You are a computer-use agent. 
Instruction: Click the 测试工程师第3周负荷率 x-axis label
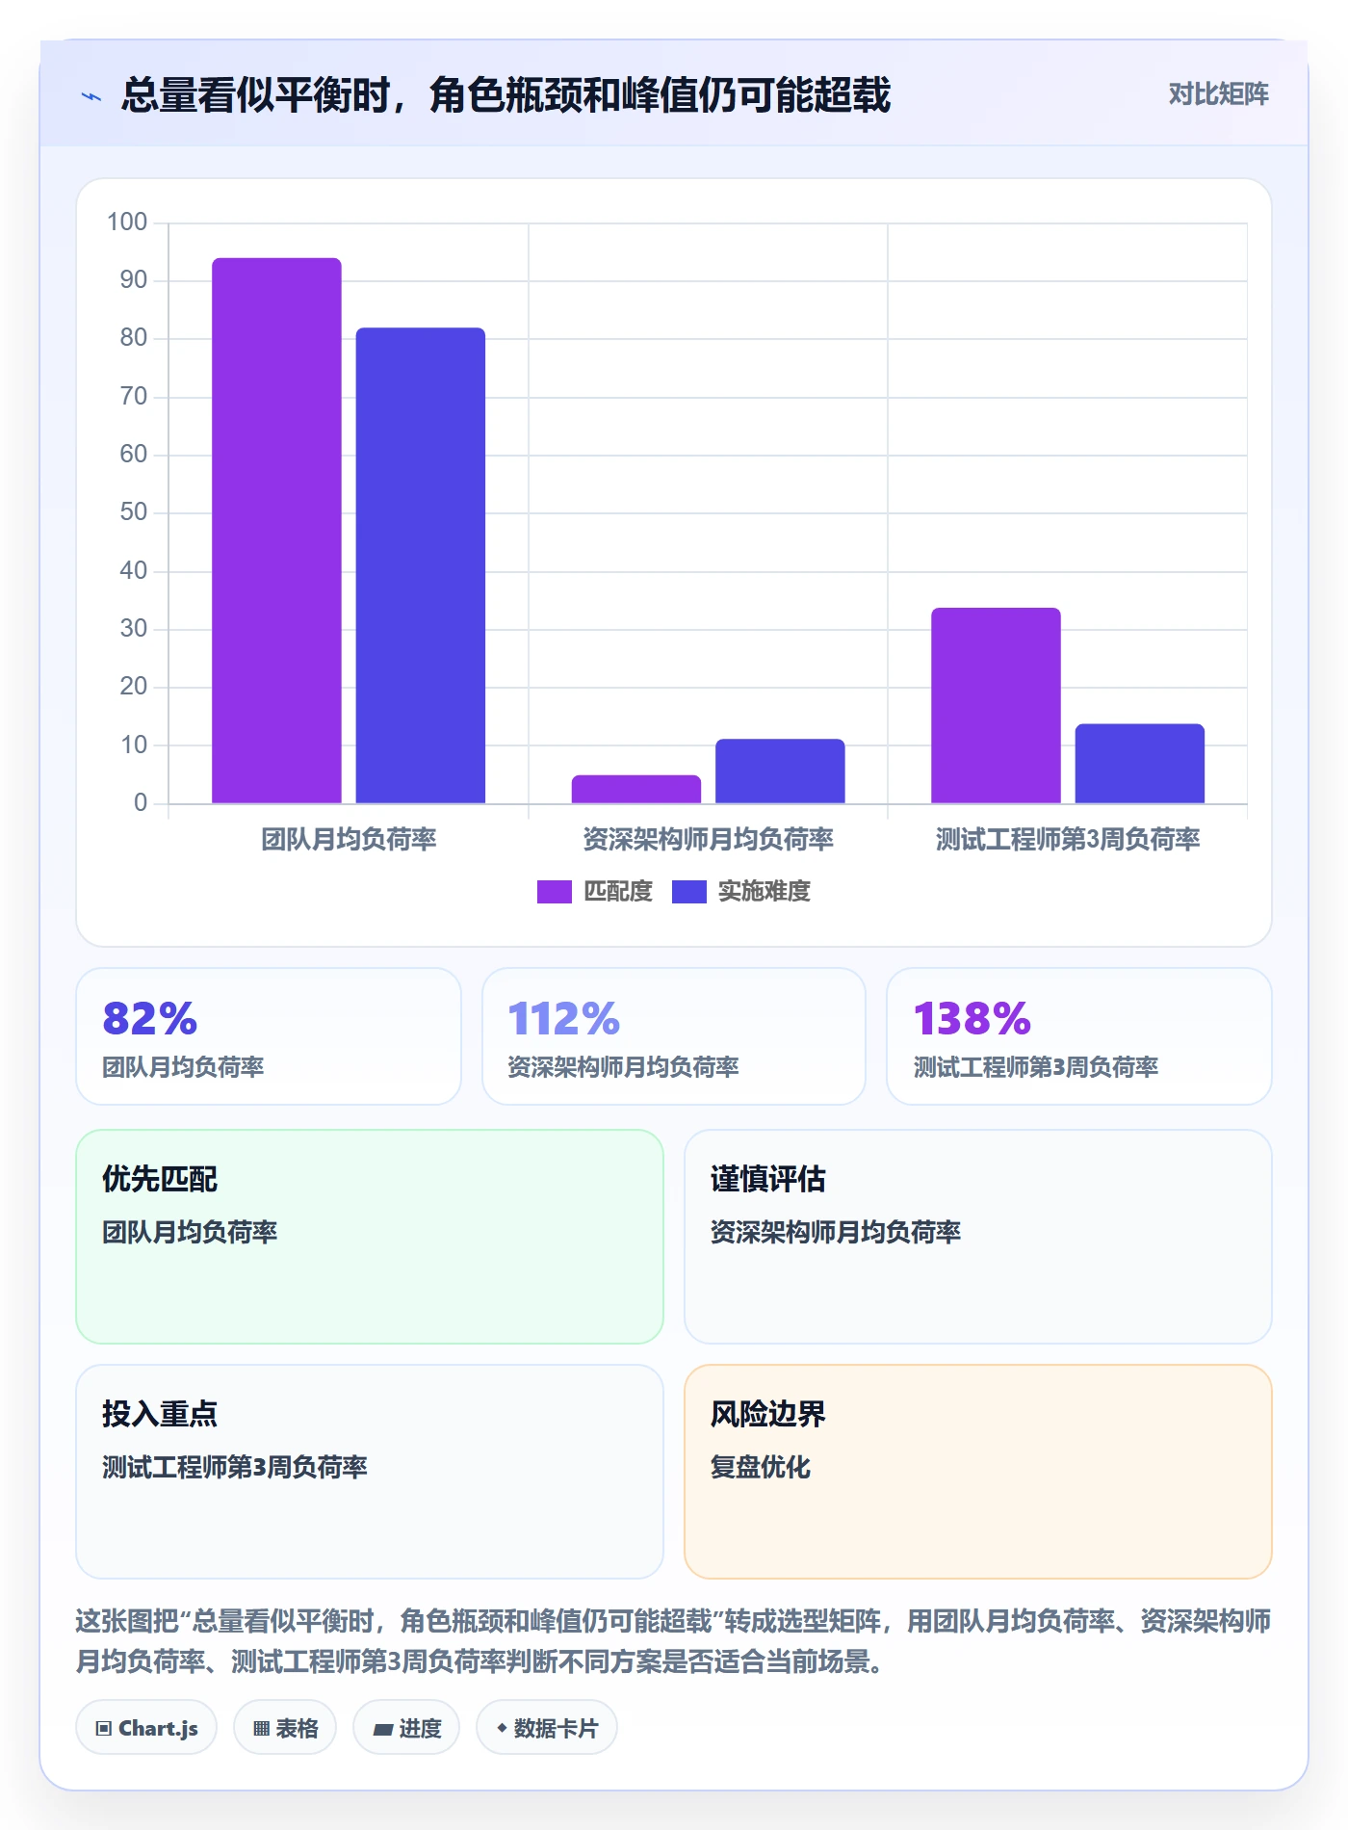tap(1068, 840)
